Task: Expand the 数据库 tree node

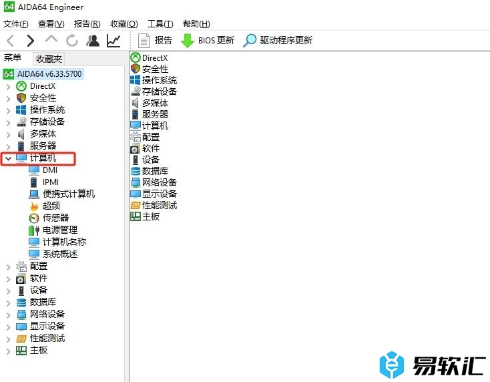Action: [9, 303]
